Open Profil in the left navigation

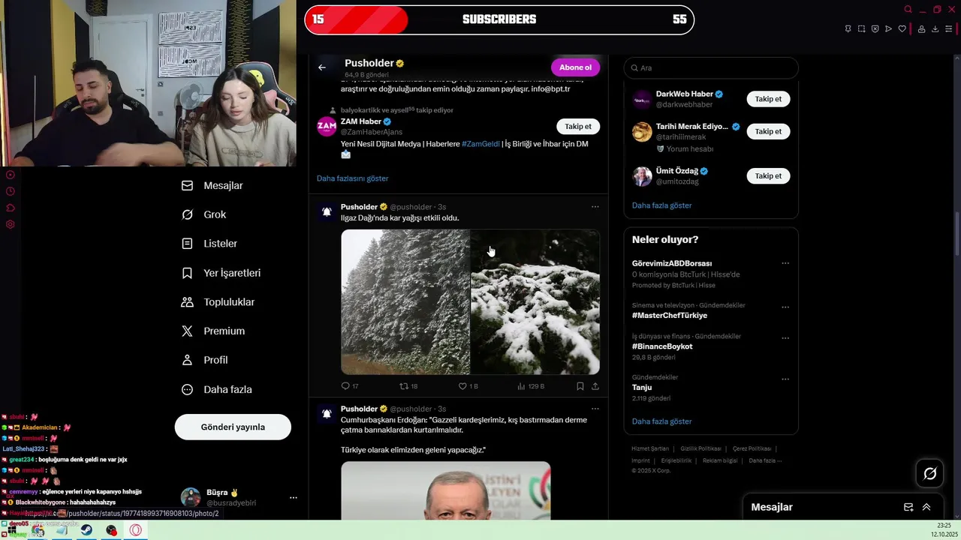205,360
